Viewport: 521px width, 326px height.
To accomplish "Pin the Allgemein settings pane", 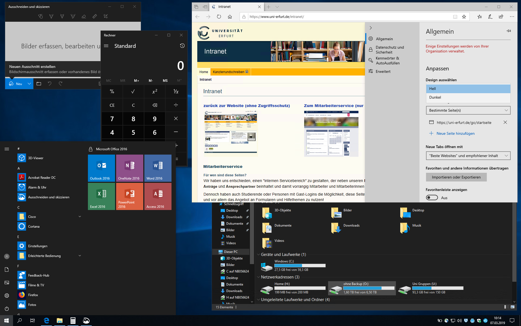I will click(x=509, y=31).
